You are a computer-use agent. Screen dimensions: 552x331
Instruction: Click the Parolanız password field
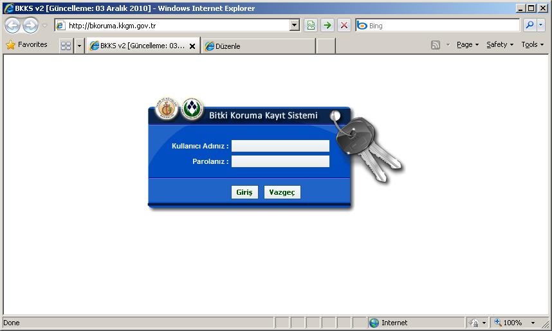coord(281,161)
